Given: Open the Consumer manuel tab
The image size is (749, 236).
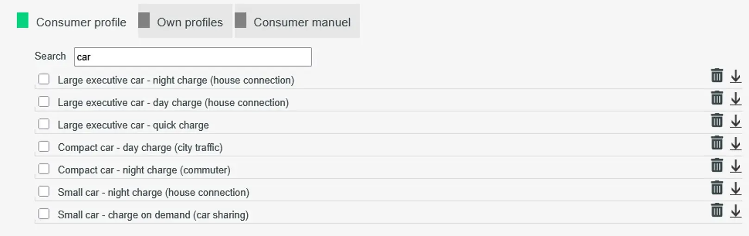Looking at the screenshot, I should coord(297,22).
